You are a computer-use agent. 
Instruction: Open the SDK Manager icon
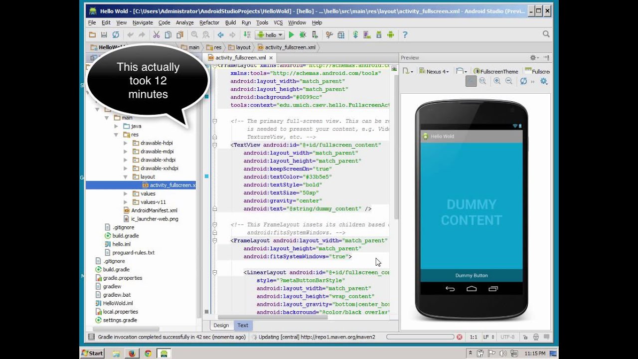379,35
